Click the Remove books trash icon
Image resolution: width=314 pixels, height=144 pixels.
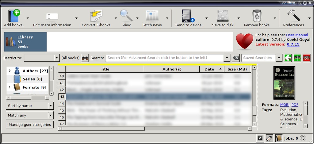256,16
